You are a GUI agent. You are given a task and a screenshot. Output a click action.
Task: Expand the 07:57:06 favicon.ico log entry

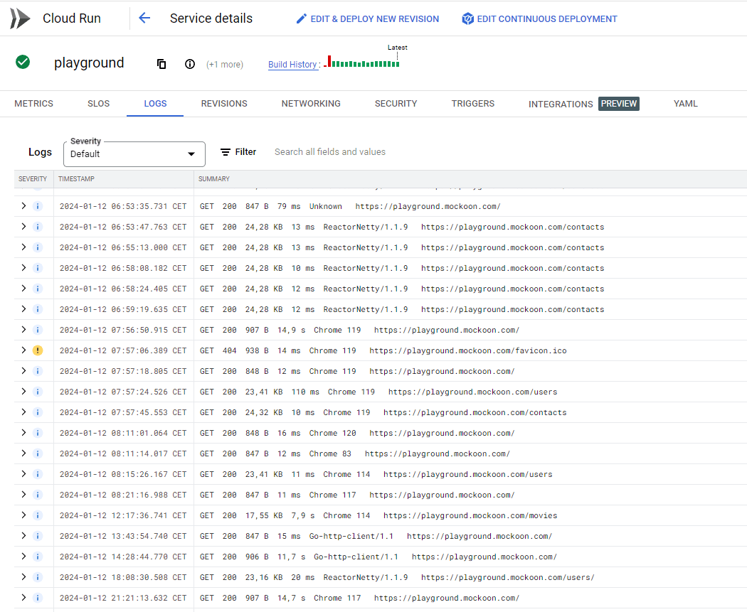(x=23, y=350)
